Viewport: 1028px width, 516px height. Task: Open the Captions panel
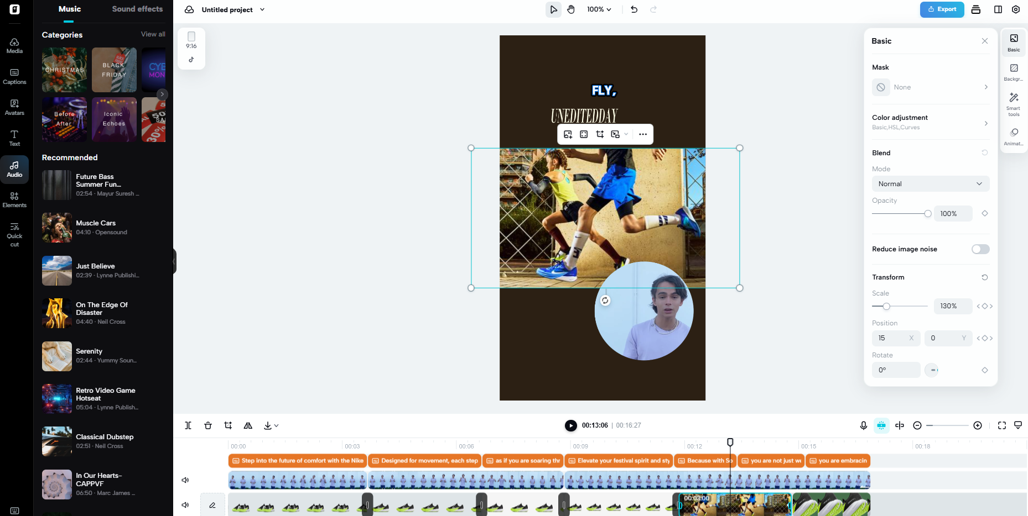(14, 77)
